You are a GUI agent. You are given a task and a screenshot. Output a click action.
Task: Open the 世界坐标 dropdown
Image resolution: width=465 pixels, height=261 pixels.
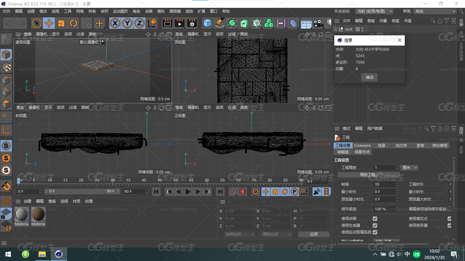tap(240, 234)
